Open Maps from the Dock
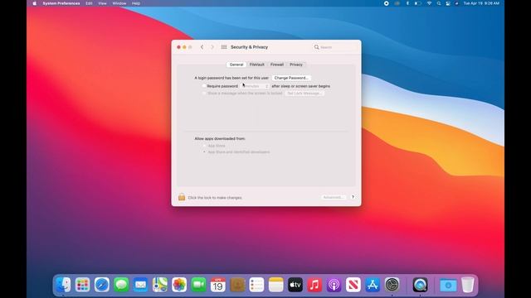Image resolution: width=531 pixels, height=298 pixels. pos(160,285)
